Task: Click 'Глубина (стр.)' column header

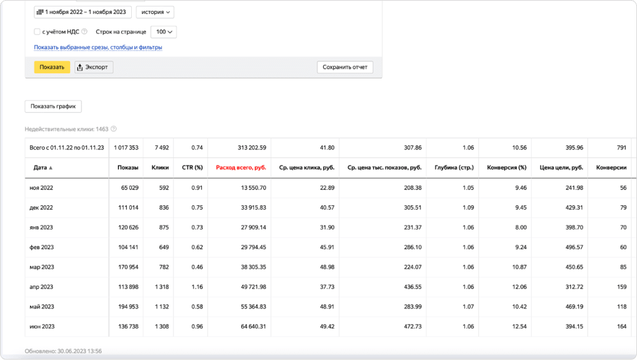Action: tap(454, 168)
